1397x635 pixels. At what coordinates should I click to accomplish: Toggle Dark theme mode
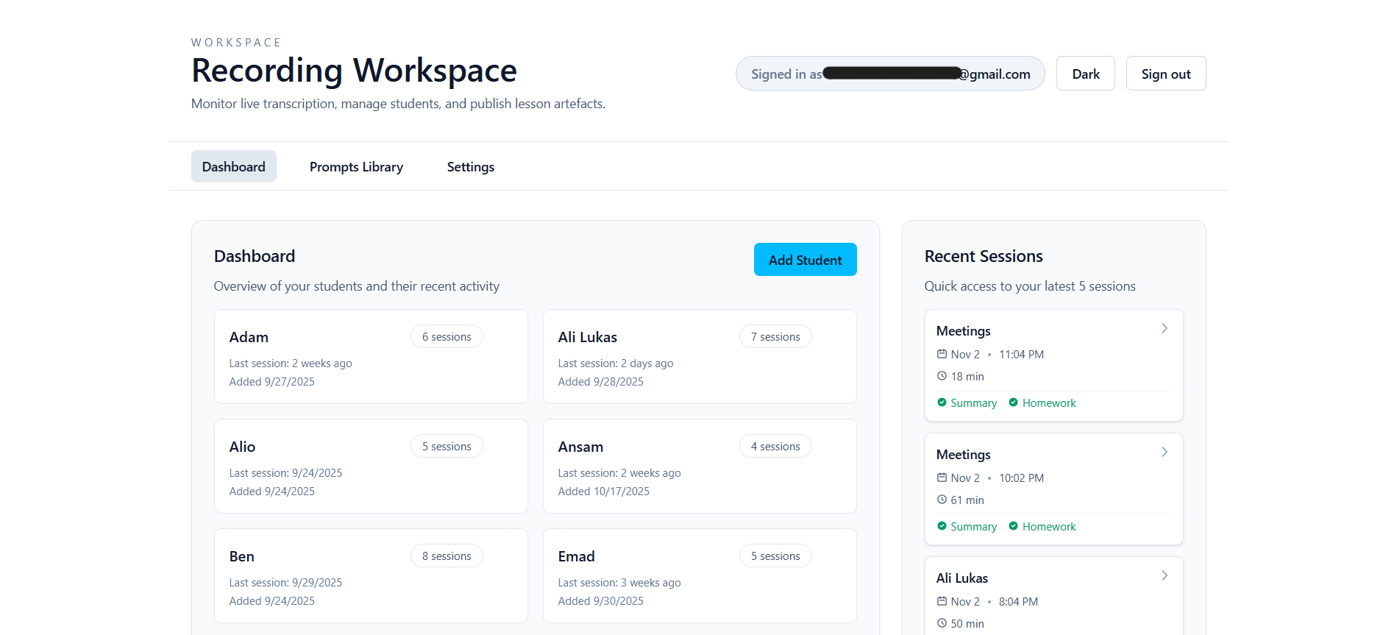[1085, 74]
